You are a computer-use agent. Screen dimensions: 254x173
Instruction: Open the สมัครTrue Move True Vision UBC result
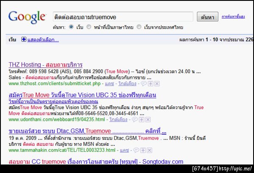tap(82, 95)
